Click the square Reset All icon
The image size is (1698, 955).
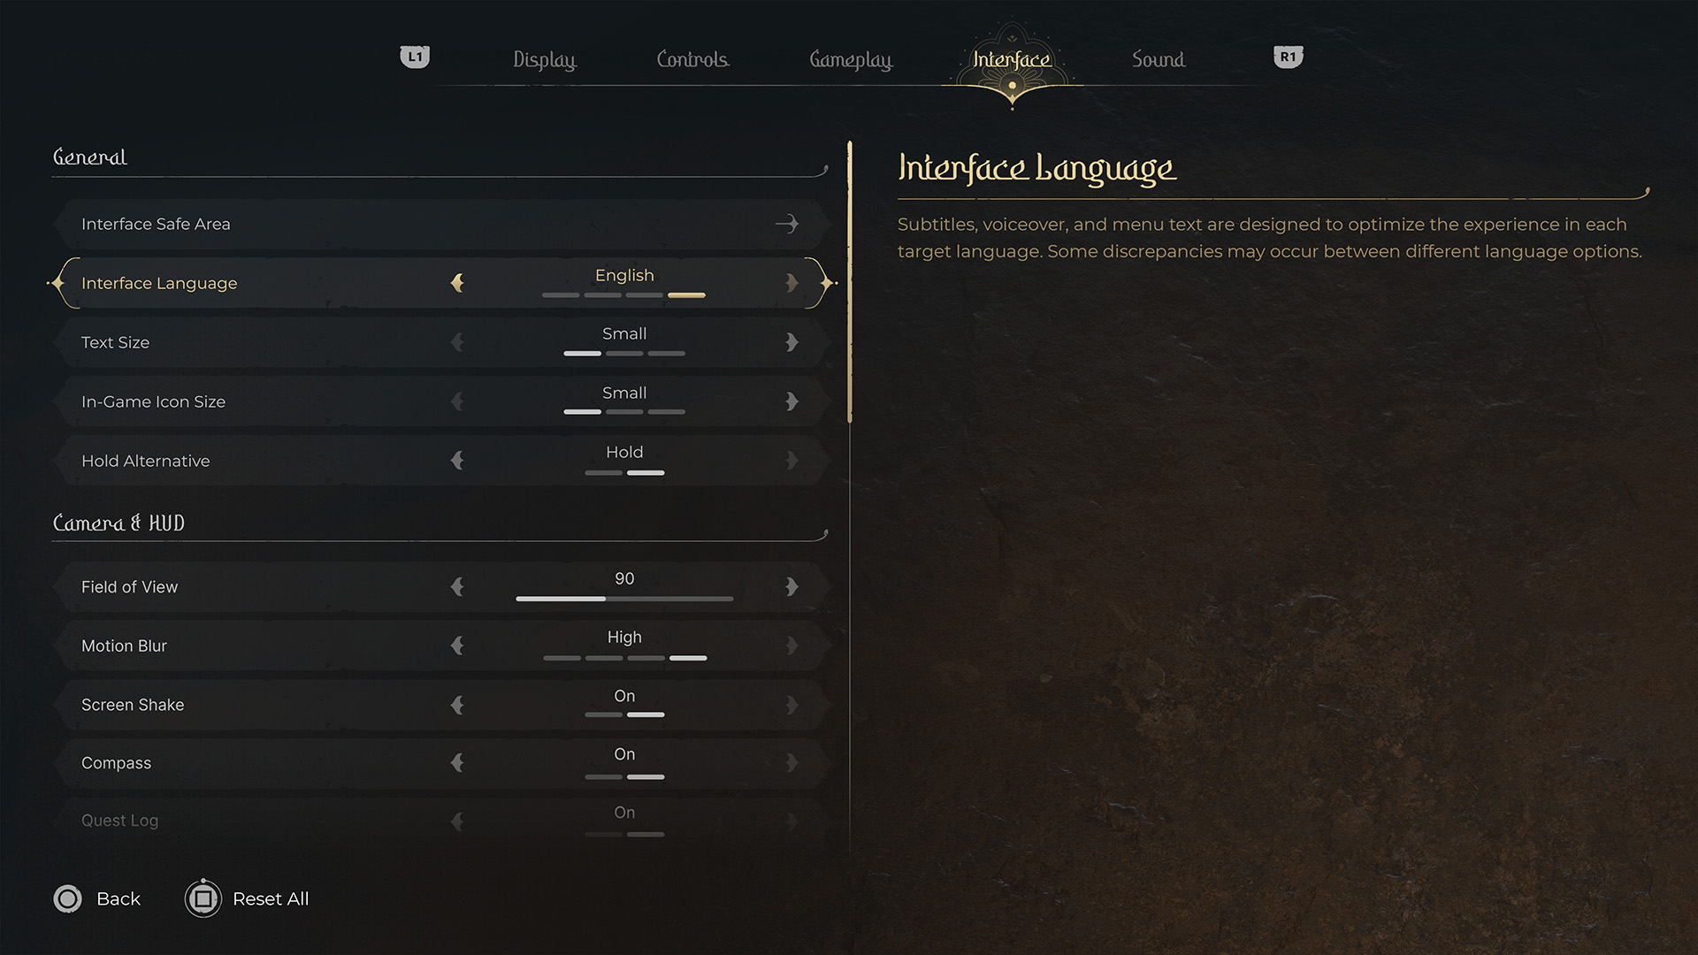click(203, 898)
